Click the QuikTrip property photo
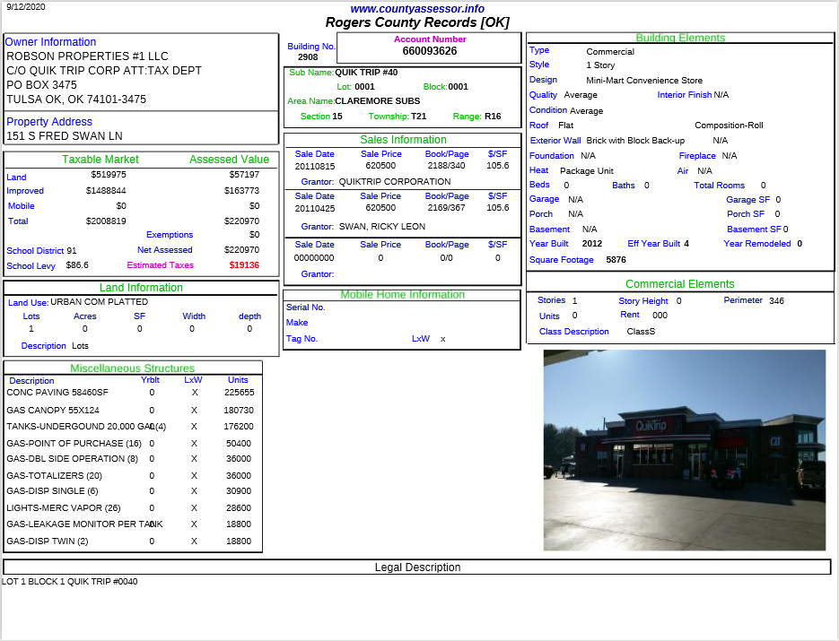 click(x=685, y=449)
